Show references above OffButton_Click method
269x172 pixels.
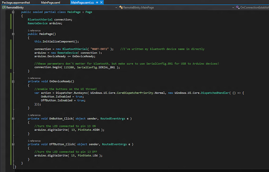[34, 141]
